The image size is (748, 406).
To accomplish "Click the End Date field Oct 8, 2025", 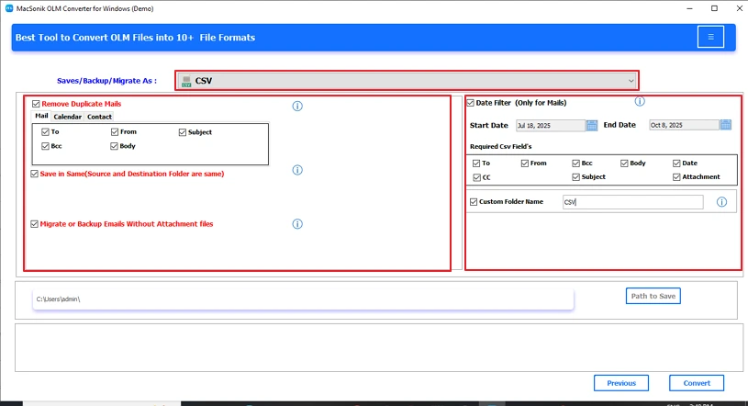I will pos(683,125).
